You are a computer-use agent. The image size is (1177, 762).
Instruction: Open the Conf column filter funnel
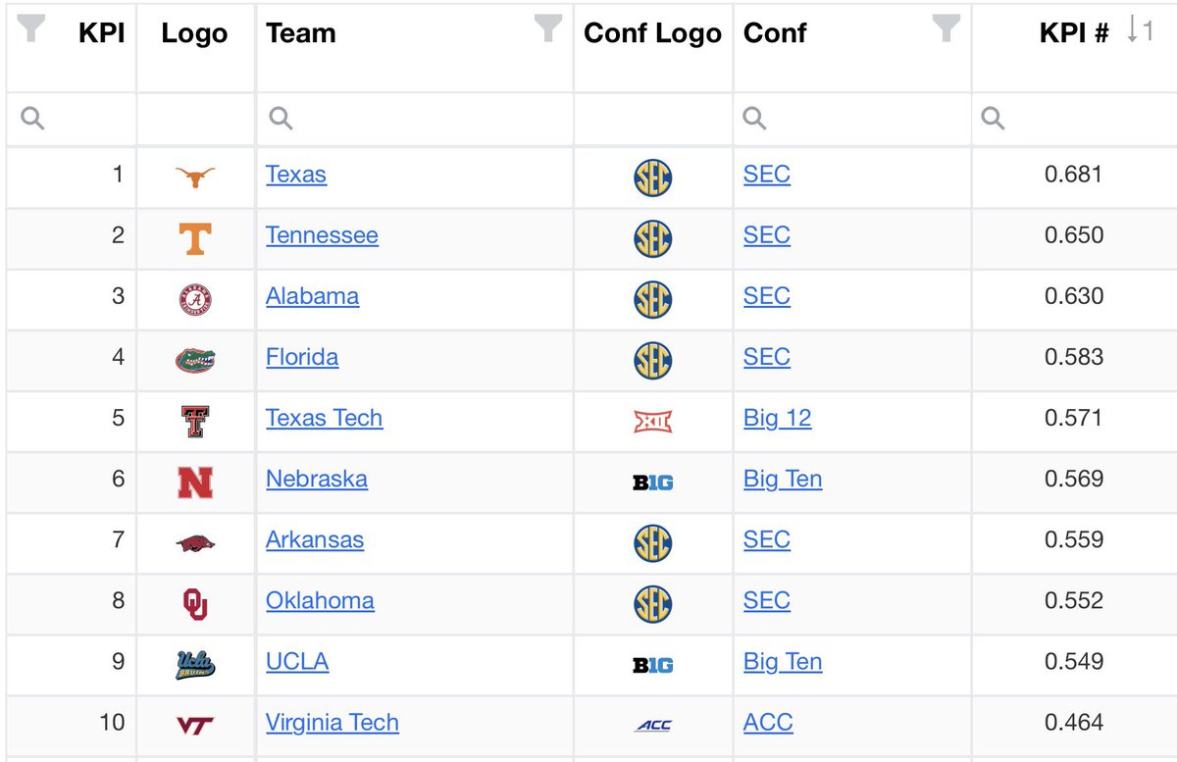tap(946, 29)
